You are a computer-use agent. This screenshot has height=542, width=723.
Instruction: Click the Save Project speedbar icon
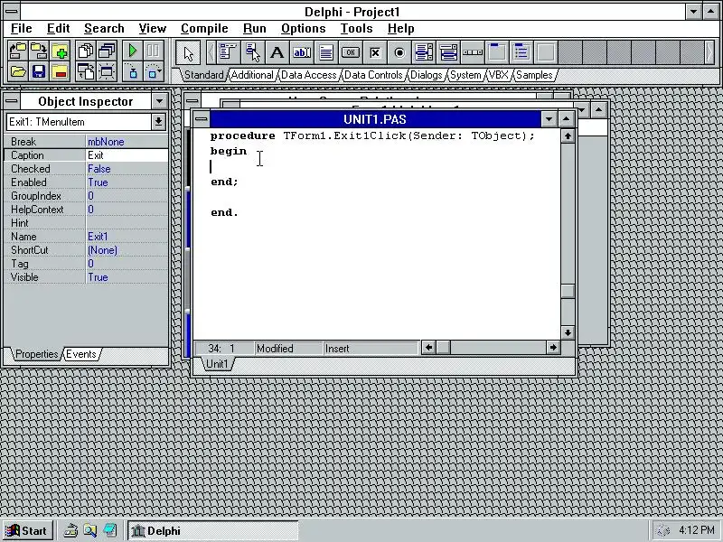click(39, 51)
